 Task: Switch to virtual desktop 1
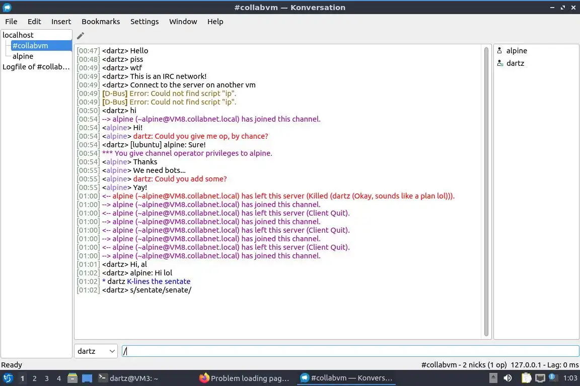[23, 378]
